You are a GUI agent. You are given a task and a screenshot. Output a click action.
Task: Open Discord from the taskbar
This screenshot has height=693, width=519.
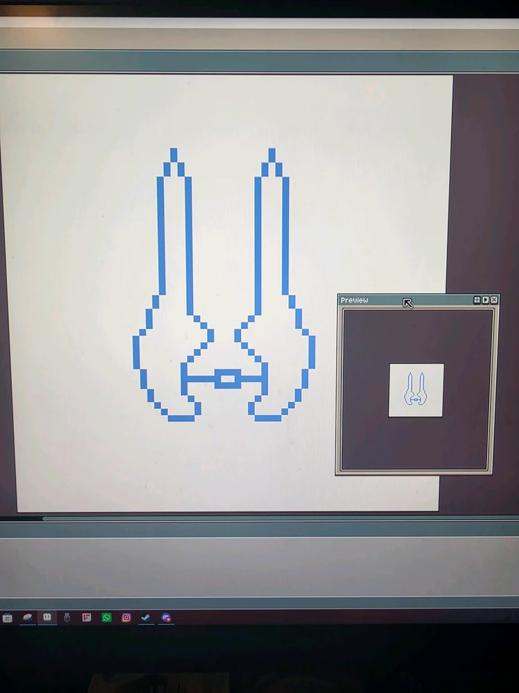166,617
